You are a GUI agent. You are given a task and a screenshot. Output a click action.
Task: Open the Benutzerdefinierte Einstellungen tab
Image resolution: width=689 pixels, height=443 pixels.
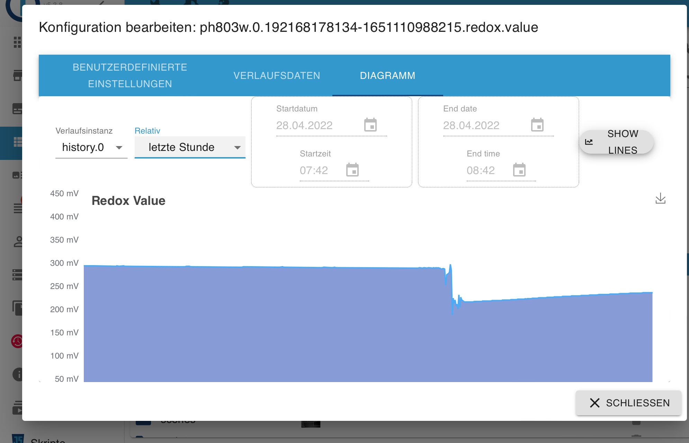130,75
